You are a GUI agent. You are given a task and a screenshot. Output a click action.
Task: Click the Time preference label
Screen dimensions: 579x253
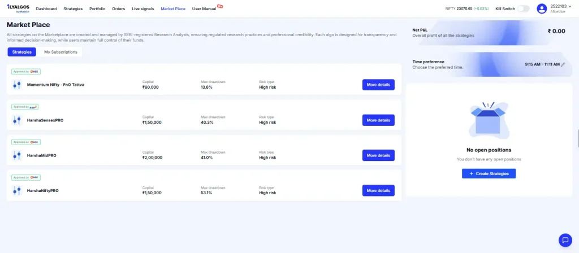(429, 62)
